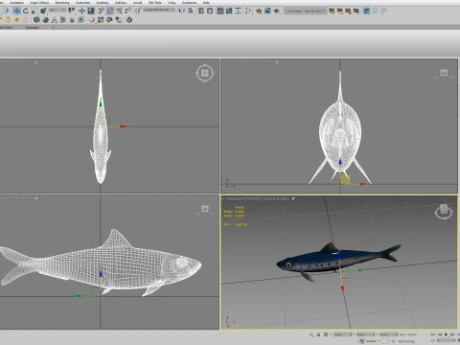Select the Select and Place tool
Screen dimensions: 460x345
tap(43, 11)
